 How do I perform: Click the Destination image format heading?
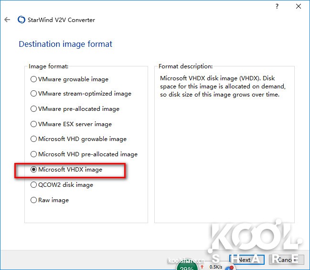point(65,44)
